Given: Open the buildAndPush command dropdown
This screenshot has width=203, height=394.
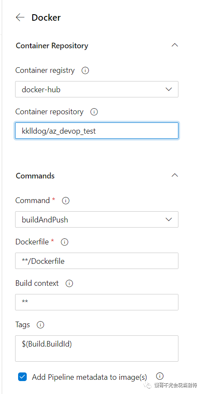Looking at the screenshot, I should [x=97, y=219].
